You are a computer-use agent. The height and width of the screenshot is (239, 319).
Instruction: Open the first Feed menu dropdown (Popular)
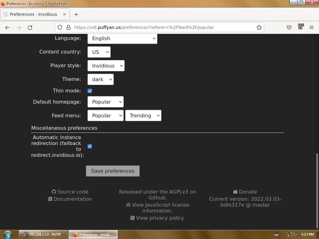pyautogui.click(x=106, y=115)
